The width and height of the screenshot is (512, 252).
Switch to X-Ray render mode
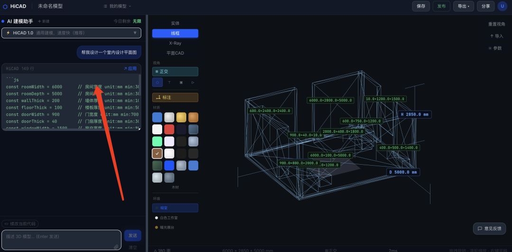[x=175, y=43]
